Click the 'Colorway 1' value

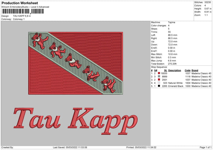19,19
